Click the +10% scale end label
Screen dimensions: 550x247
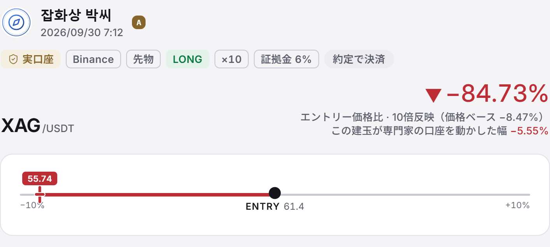517,205
